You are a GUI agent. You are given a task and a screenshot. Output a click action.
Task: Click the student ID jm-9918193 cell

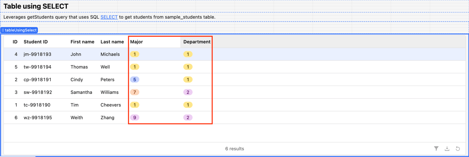point(38,54)
